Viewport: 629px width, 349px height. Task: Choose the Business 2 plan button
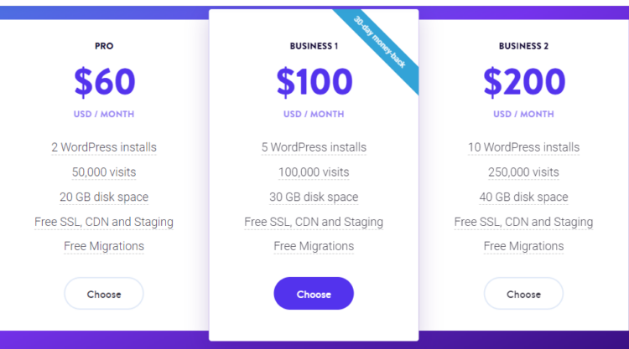click(x=523, y=294)
